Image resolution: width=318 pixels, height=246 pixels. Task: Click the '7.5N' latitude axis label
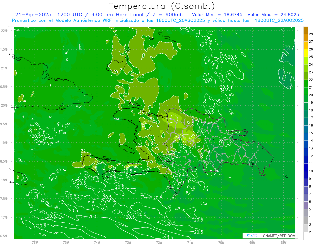(x=4, y=199)
